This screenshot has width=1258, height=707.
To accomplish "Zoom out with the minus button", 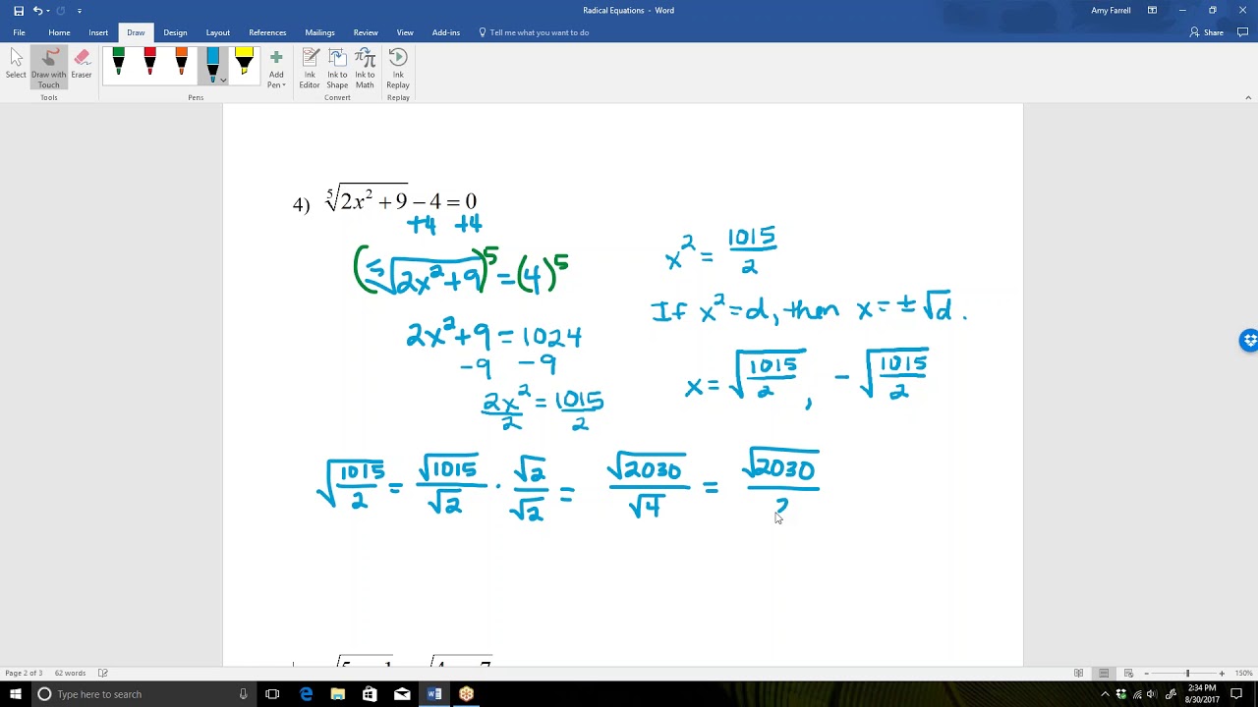I will (1146, 673).
